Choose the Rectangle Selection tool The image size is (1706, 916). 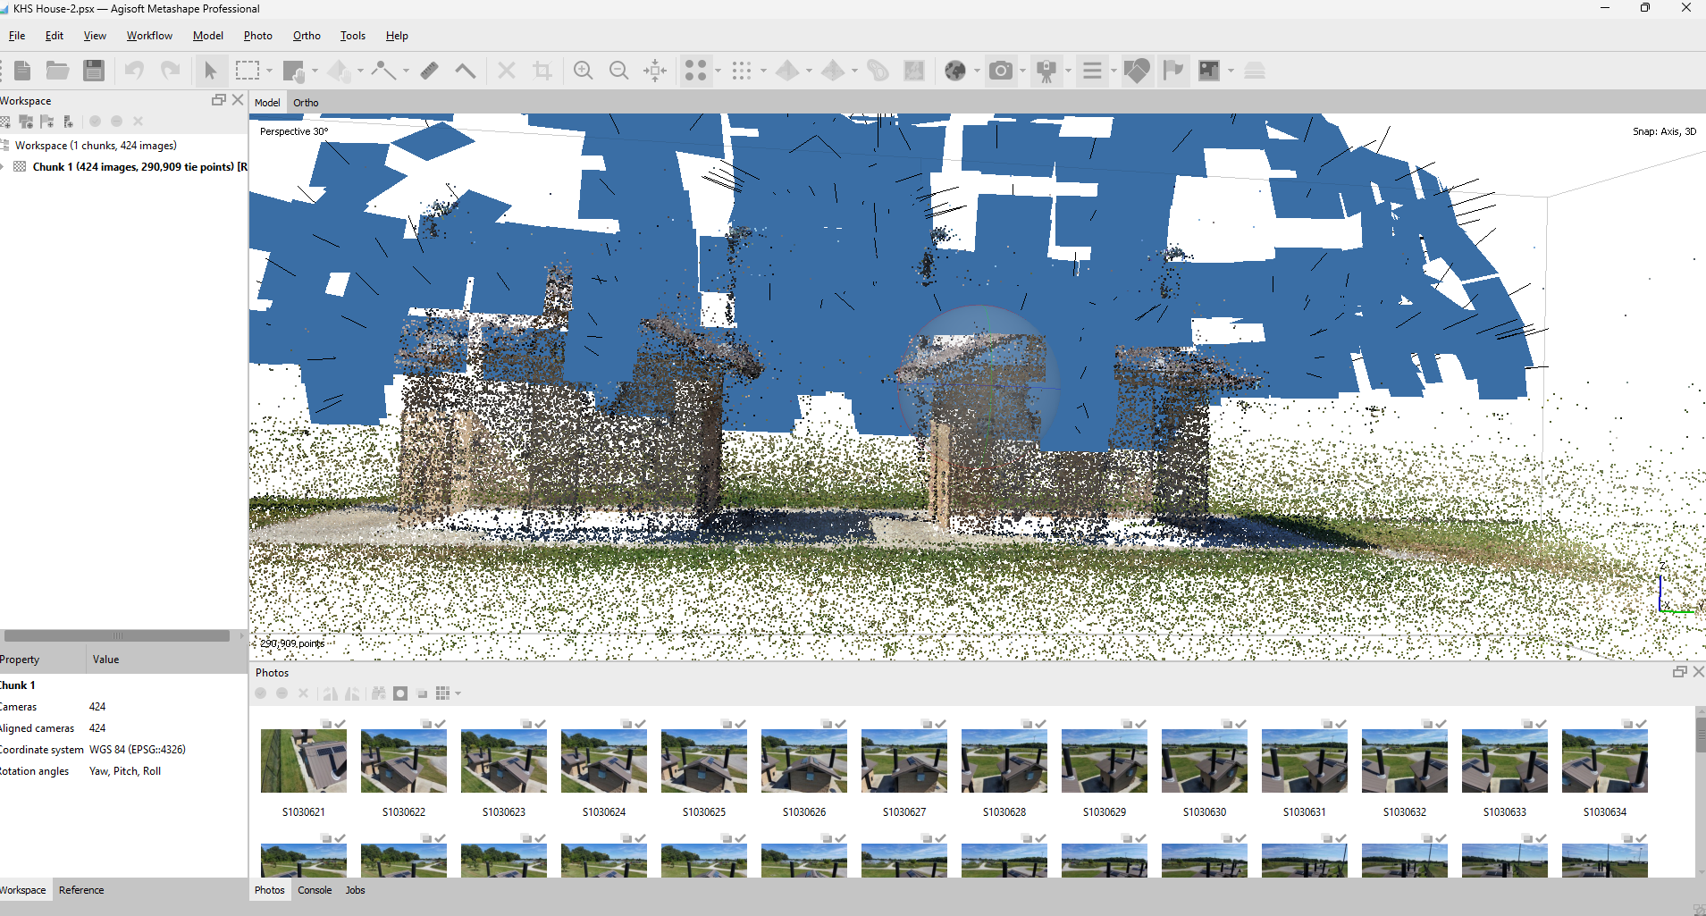click(247, 71)
